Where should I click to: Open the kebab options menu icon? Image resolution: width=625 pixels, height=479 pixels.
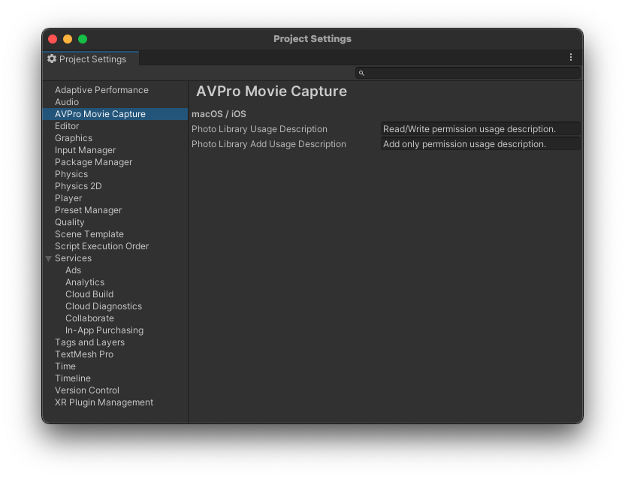point(570,57)
